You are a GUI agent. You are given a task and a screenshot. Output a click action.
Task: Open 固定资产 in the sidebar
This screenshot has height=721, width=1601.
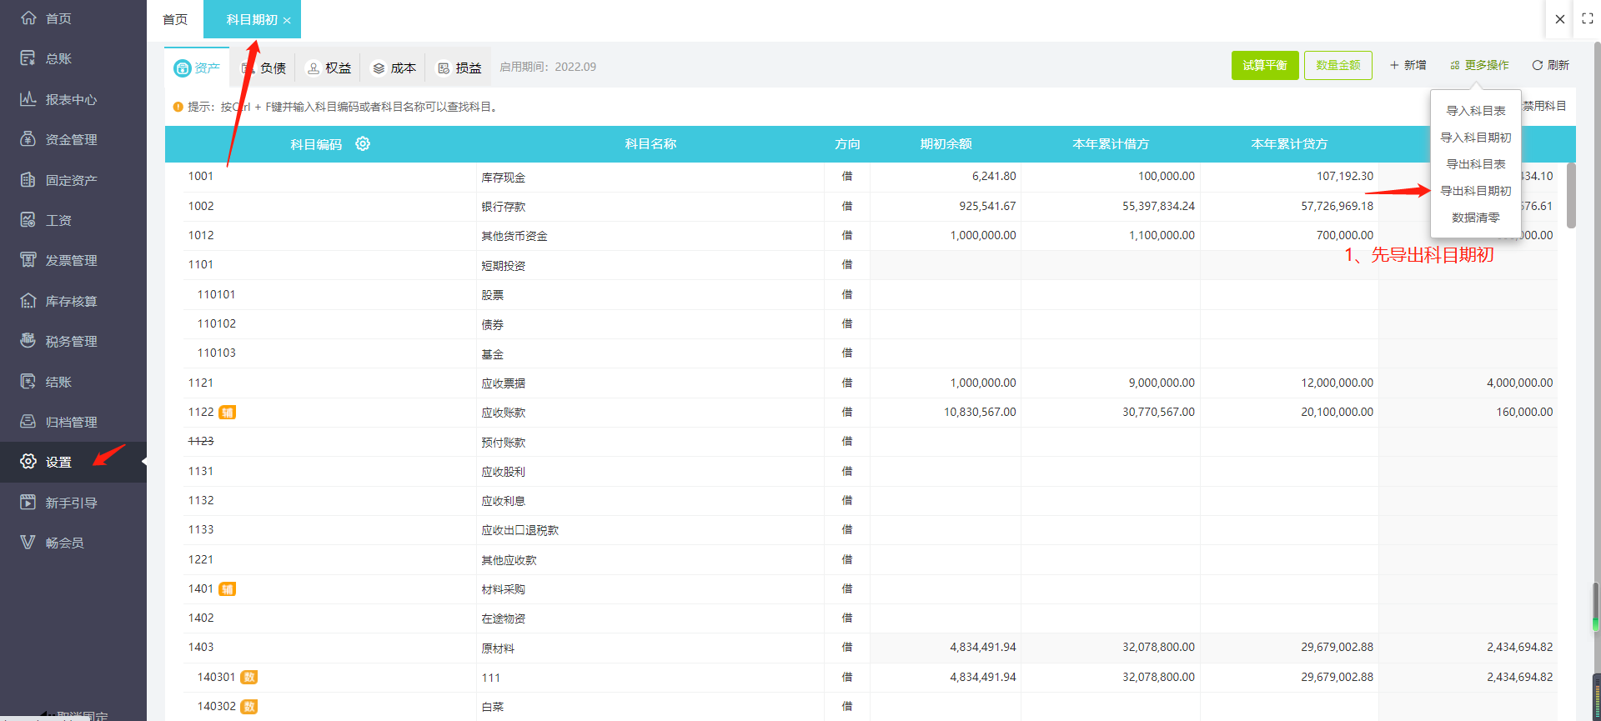(x=70, y=180)
